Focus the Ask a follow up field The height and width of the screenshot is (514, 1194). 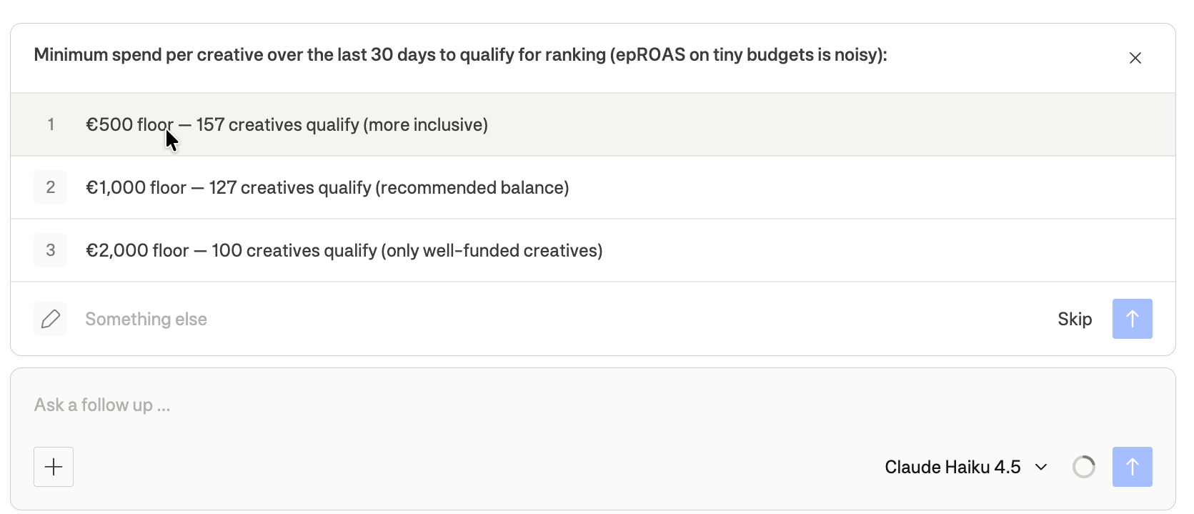[593, 405]
